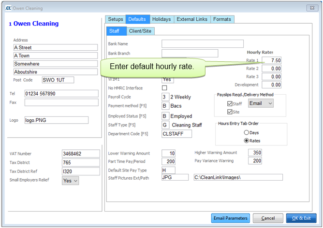This screenshot has width=323, height=228.
Task: Click the 2 Weekly payroll cycle text
Action: click(181, 97)
